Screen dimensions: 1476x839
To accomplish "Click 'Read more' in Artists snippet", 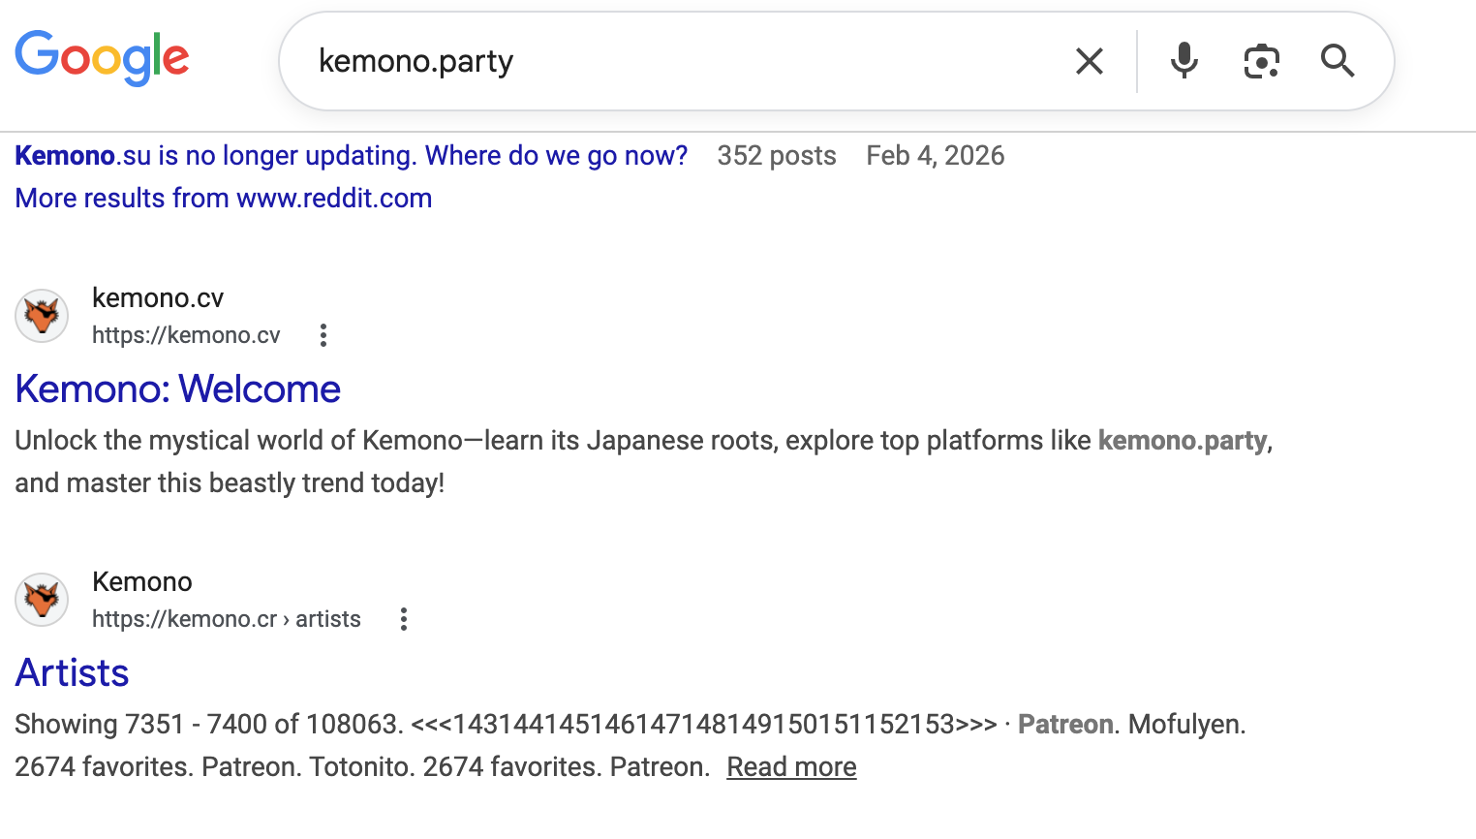I will coord(791,766).
